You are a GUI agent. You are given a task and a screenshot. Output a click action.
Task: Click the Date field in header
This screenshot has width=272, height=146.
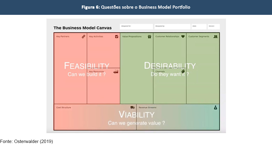tap(199, 27)
